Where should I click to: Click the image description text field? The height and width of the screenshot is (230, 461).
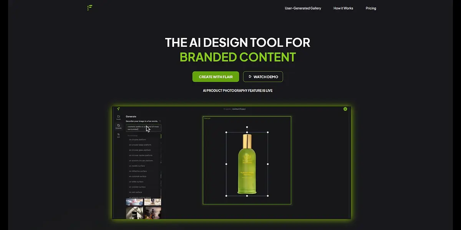point(143,128)
